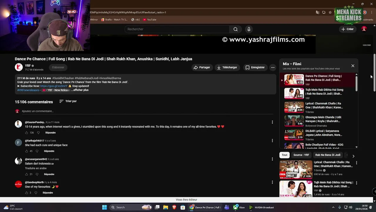Open the weather widget showing 23°C
376x212 pixels.
coord(13,207)
